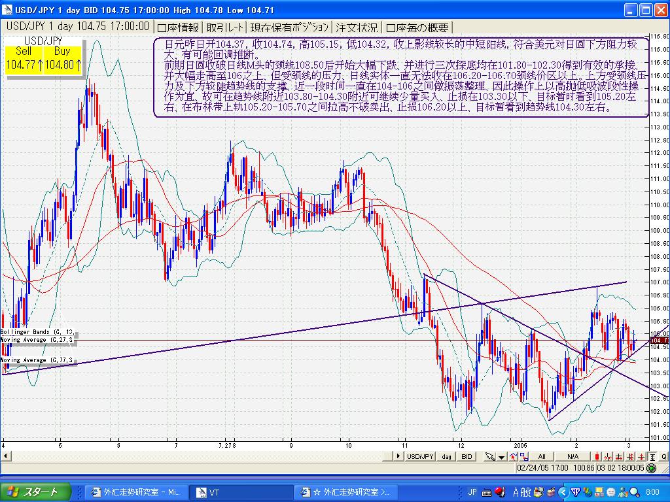The width and height of the screenshot is (670, 502).
Task: Toggle the 口座毎の概要 checkbox tab
Action: pyautogui.click(x=417, y=27)
